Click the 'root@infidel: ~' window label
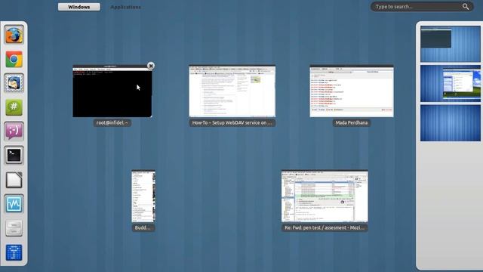 [x=112, y=122]
